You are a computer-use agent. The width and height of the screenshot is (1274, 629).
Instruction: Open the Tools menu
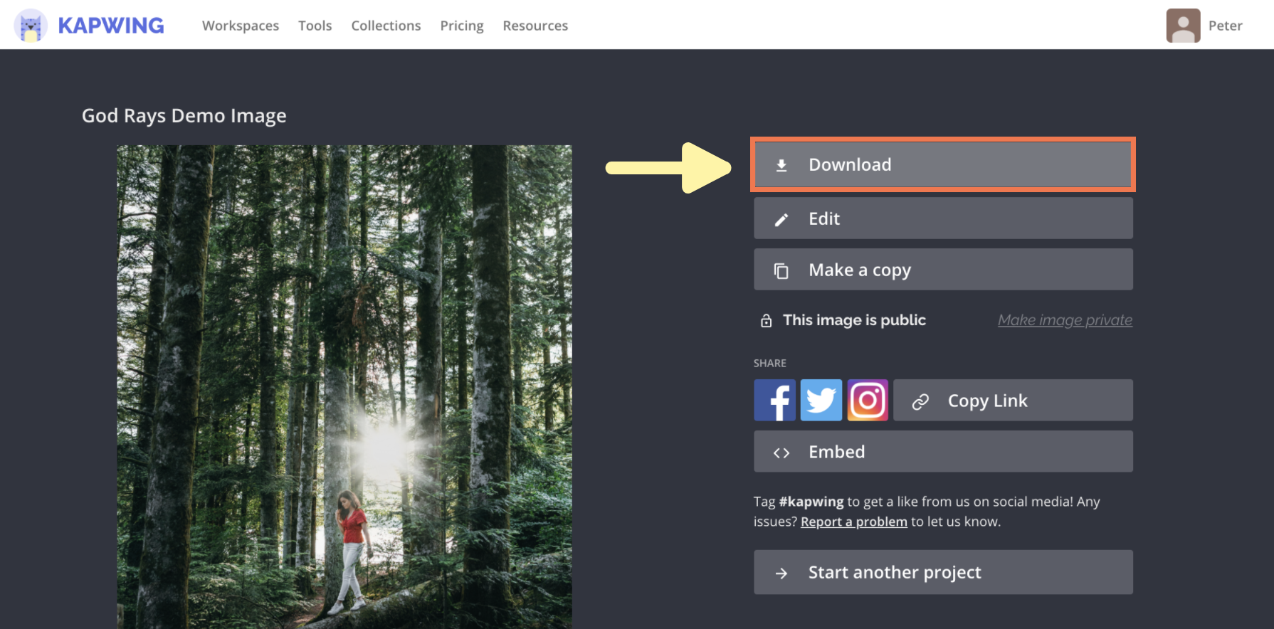click(x=315, y=26)
